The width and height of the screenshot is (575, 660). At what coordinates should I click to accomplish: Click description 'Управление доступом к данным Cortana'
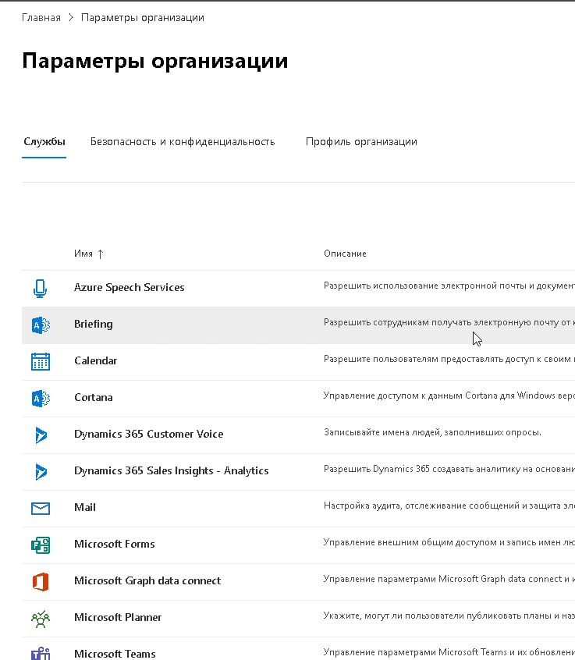pos(449,396)
